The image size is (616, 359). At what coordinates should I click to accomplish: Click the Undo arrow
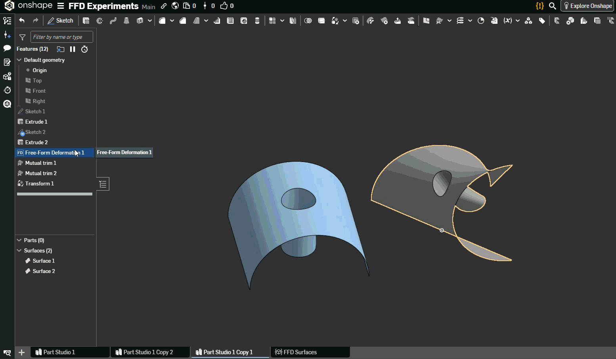click(22, 21)
